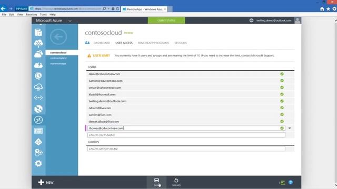This screenshot has height=189, width=337.
Task: Open the cloud-with-circular-arrows icon in the sidebar
Action: coord(38,87)
